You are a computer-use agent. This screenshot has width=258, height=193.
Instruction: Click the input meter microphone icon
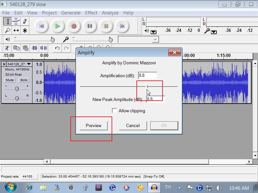click(x=207, y=31)
